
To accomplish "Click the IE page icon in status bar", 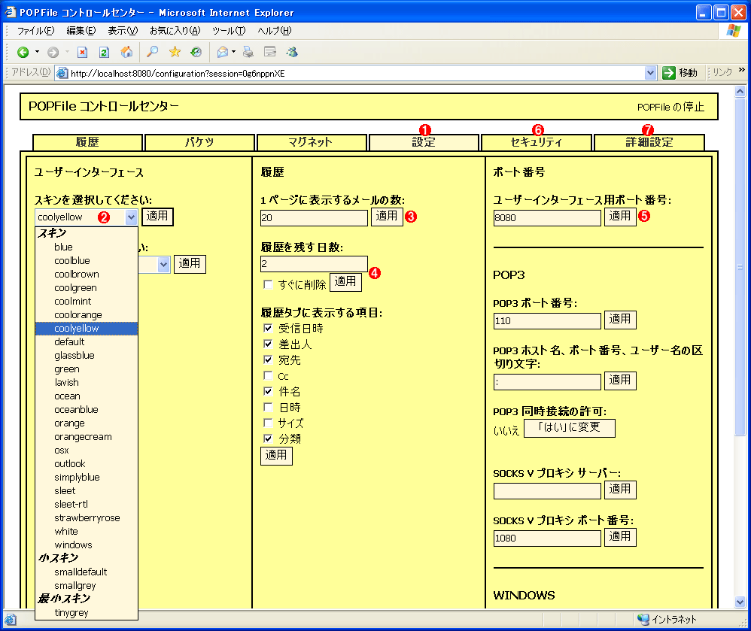I will [11, 620].
